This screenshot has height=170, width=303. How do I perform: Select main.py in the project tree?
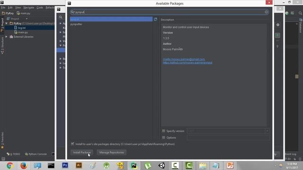pyautogui.click(x=21, y=32)
